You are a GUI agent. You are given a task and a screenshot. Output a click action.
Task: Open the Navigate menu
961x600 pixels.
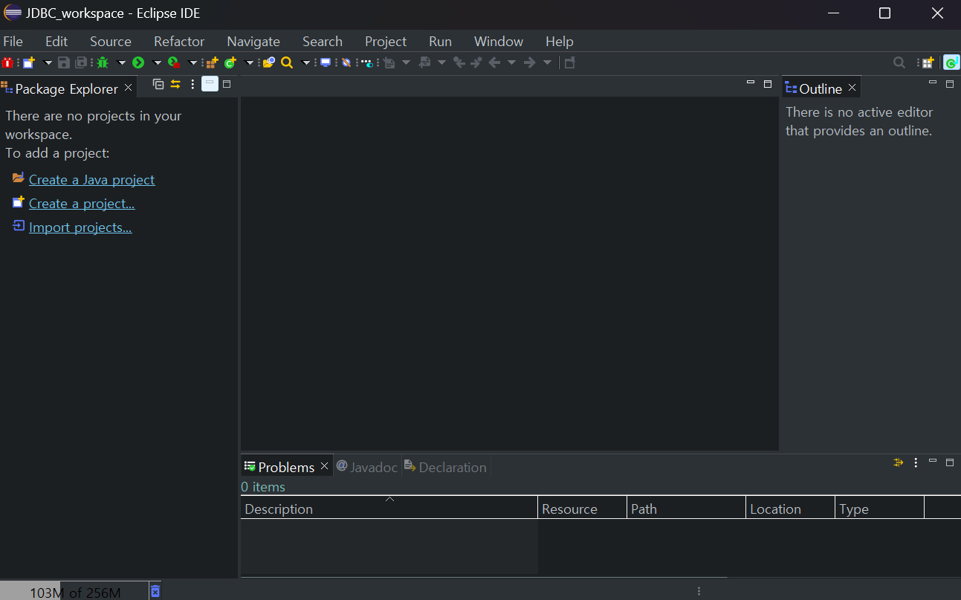point(253,42)
